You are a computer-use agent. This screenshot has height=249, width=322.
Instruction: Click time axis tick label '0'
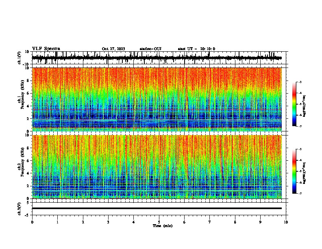pos(32,222)
